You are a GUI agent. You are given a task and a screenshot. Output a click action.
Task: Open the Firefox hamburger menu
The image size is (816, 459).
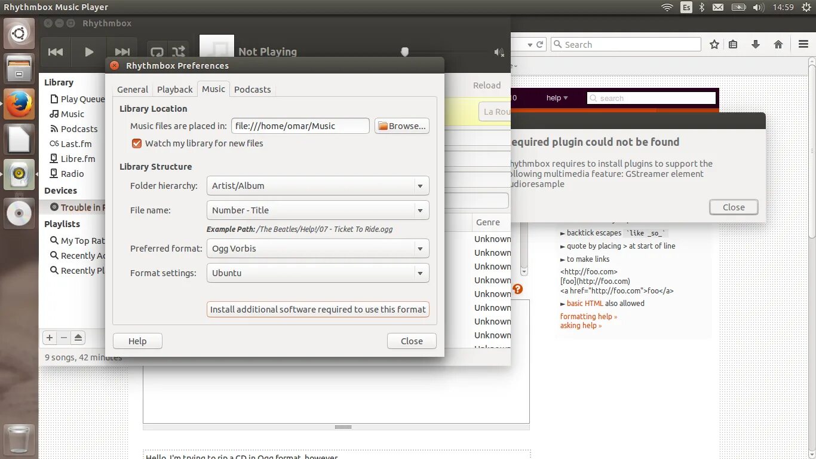click(x=803, y=45)
